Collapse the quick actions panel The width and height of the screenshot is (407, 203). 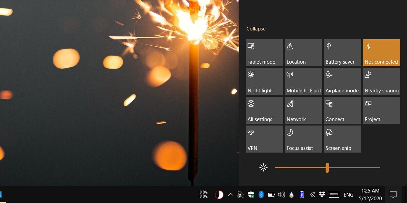[256, 29]
